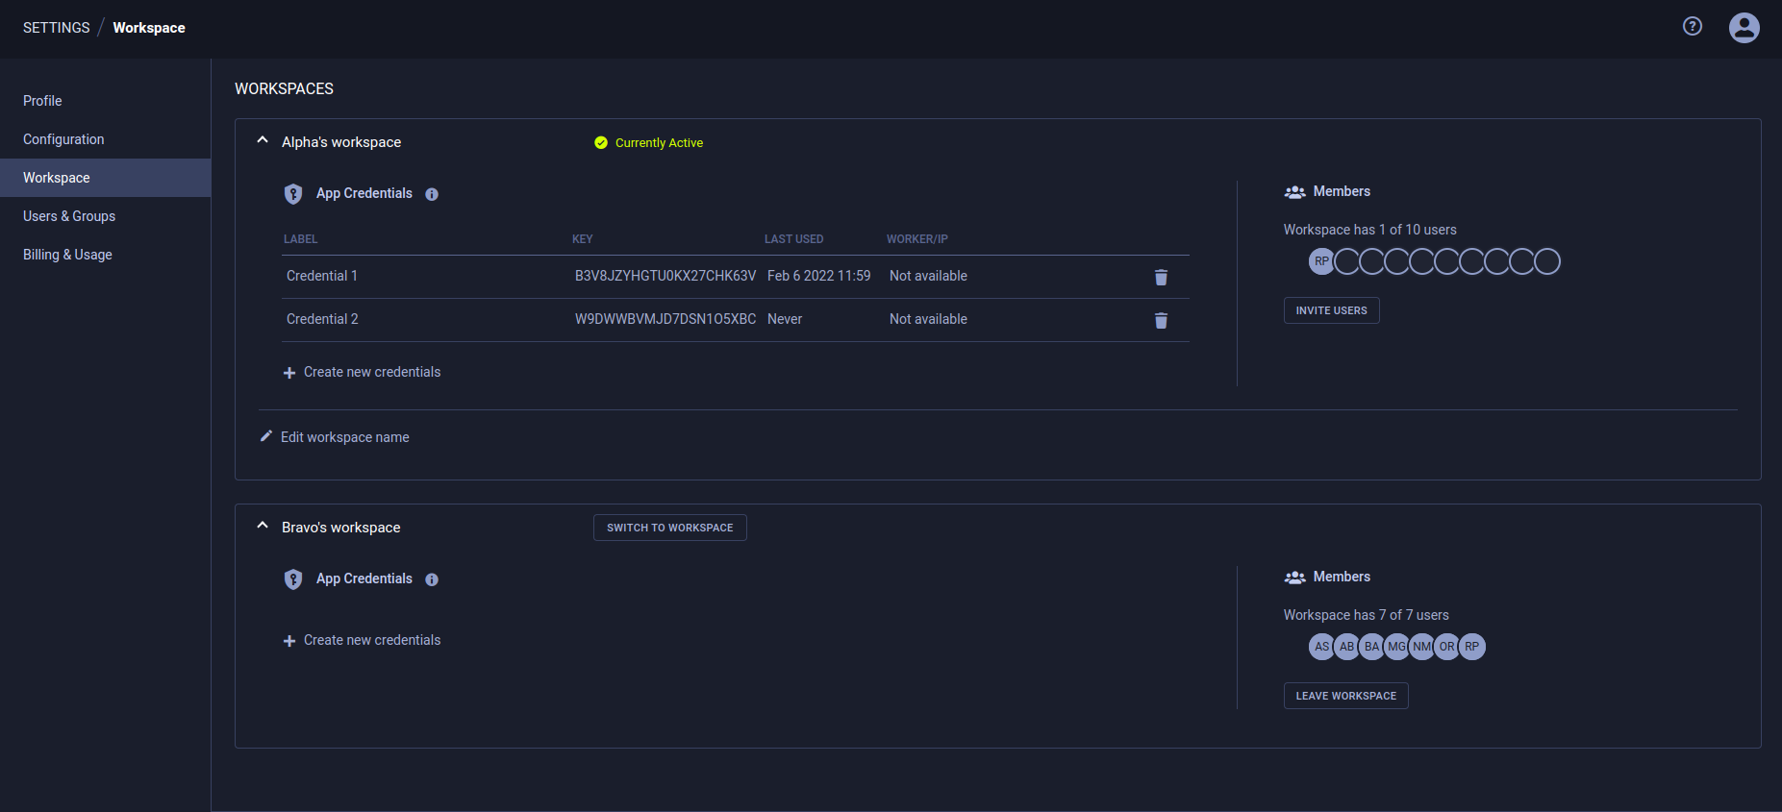1782x812 pixels.
Task: Collapse Alpha's workspace section
Action: click(263, 140)
